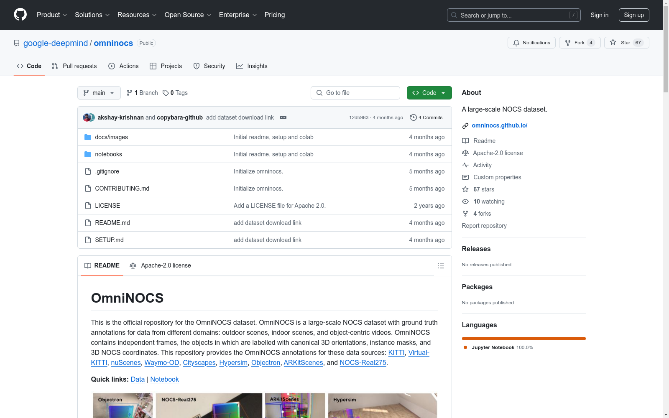
Task: Click the notebooks folder icon
Action: (x=88, y=154)
